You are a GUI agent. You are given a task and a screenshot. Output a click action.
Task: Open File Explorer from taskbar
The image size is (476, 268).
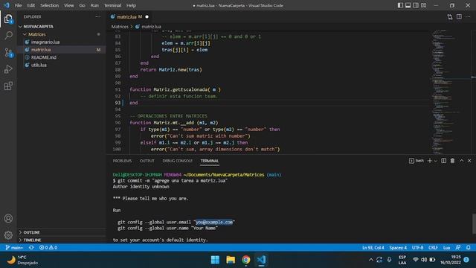231,260
